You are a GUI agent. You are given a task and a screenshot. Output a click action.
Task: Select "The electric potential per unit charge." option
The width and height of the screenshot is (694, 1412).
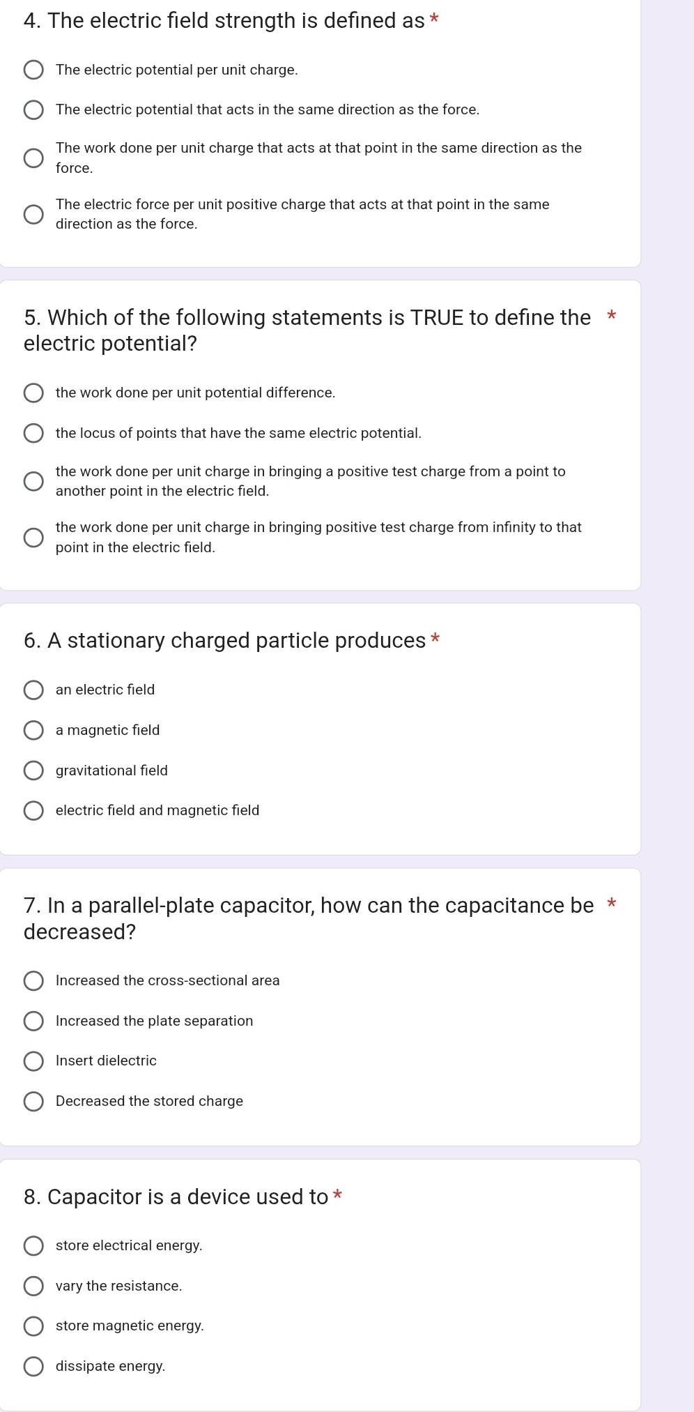33,70
